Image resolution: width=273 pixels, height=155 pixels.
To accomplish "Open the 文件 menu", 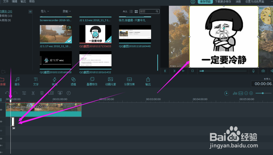I will coord(6,2).
